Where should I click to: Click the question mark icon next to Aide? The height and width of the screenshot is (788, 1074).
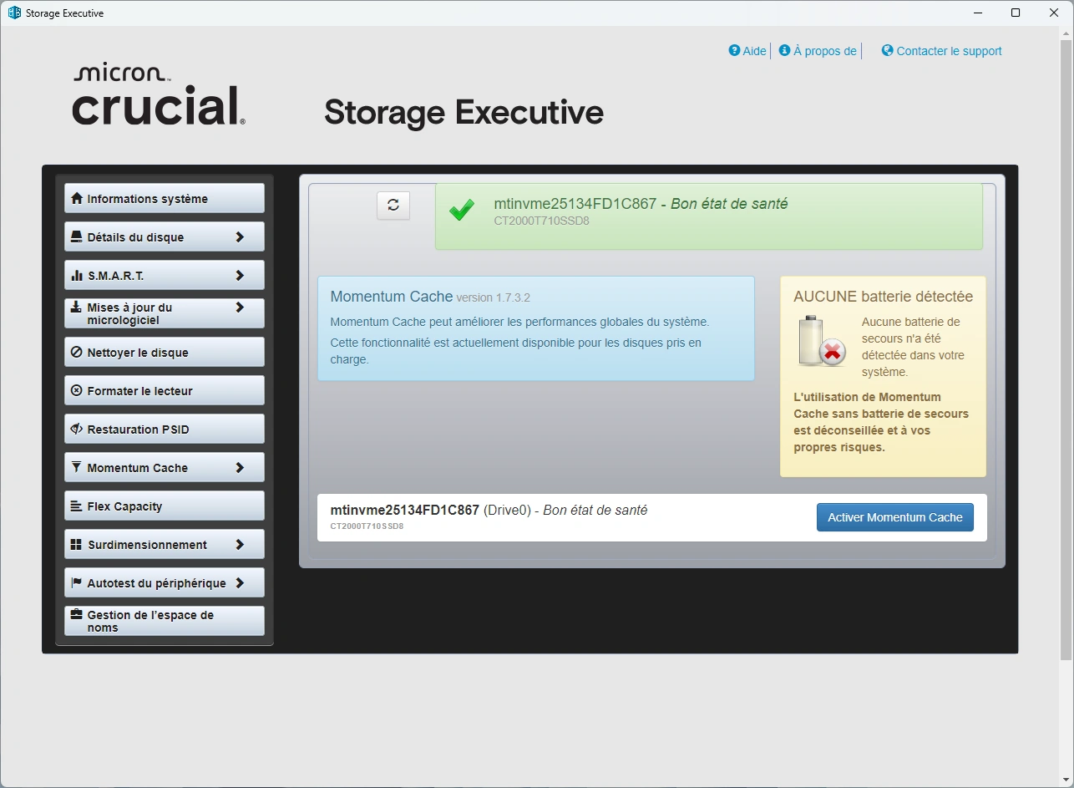[734, 50]
